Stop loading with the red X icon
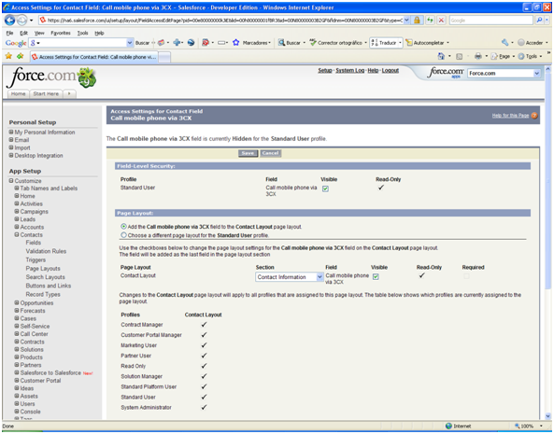The height and width of the screenshot is (434, 554). coord(441,21)
